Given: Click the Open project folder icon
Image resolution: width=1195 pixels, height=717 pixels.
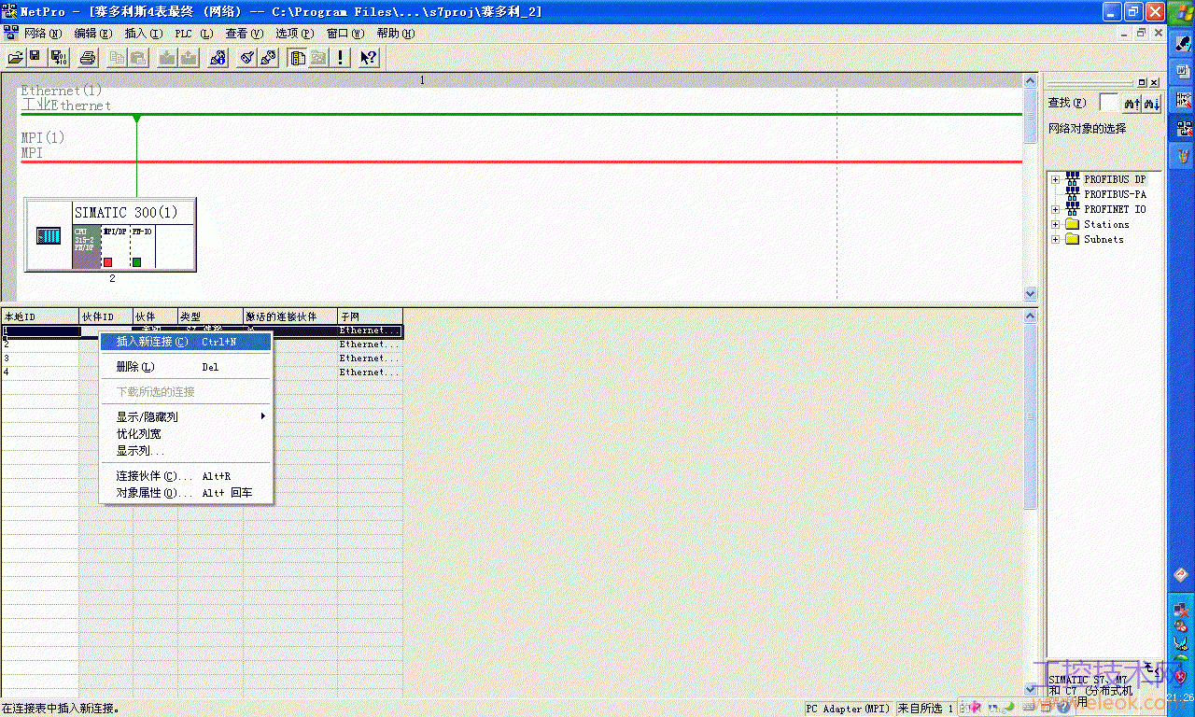Looking at the screenshot, I should click(16, 58).
